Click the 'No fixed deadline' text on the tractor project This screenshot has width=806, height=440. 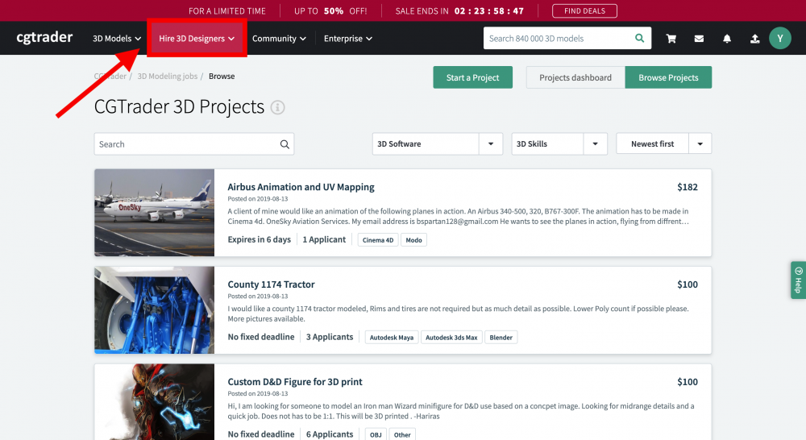261,337
